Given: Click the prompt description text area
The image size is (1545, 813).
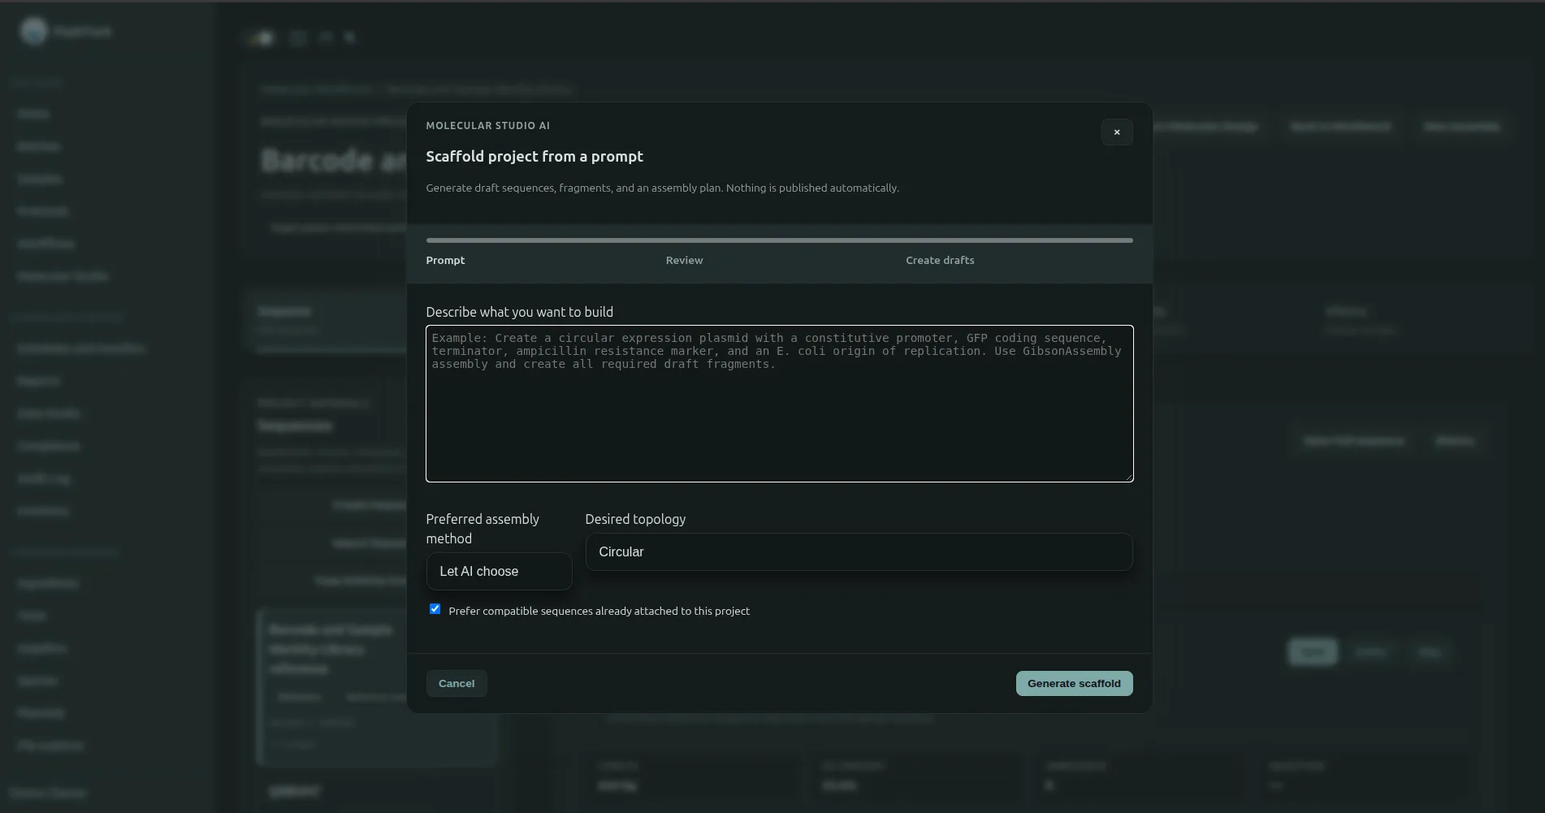Looking at the screenshot, I should pyautogui.click(x=779, y=404).
